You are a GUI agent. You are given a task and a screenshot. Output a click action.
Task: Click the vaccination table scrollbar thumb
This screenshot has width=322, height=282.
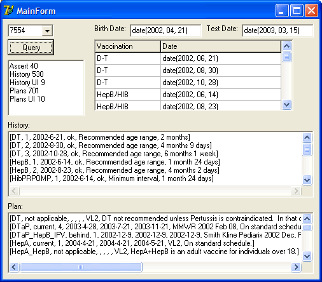287,57
